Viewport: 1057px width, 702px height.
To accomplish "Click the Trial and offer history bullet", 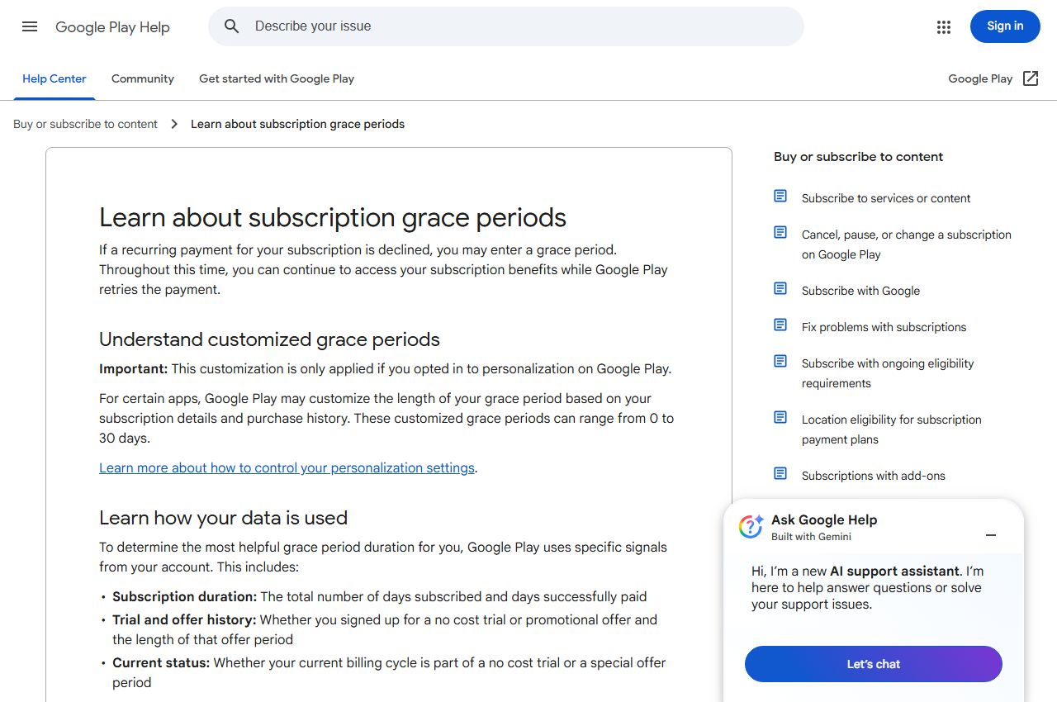I will [x=385, y=629].
